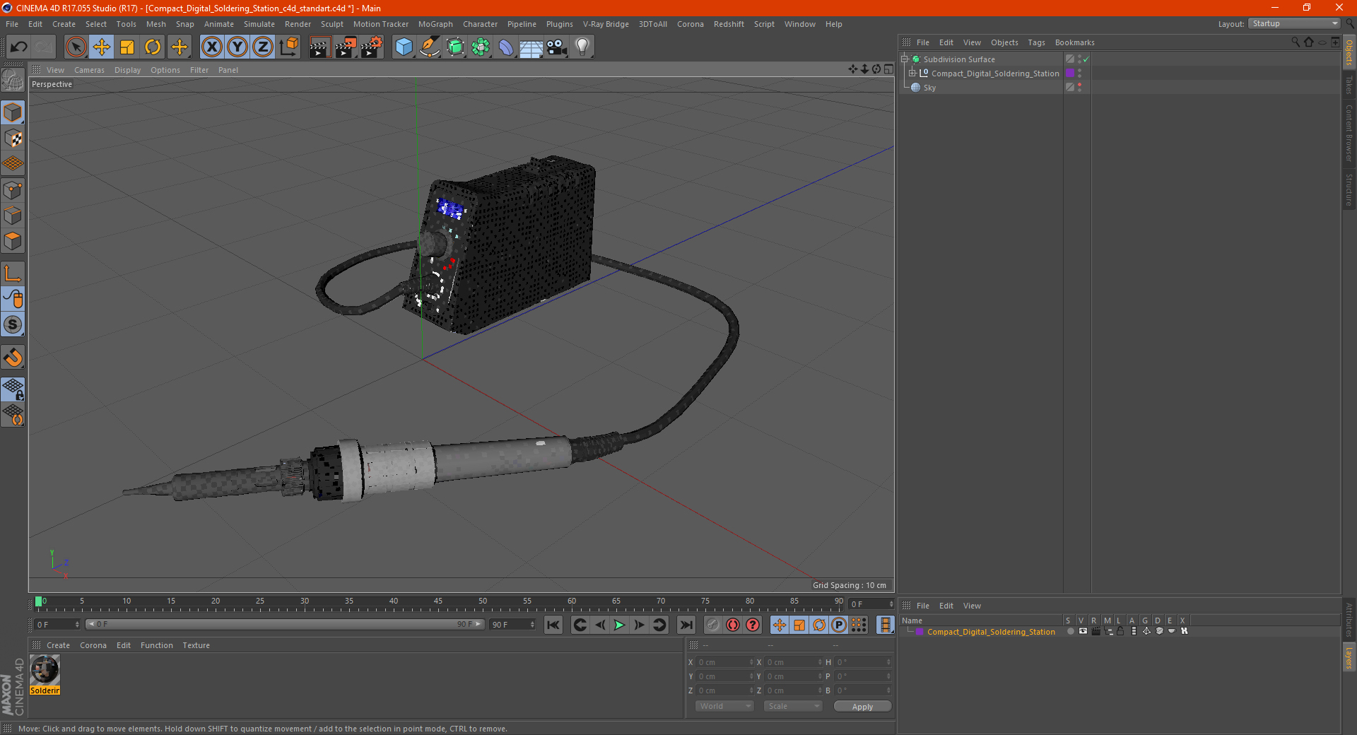Add a floor environment object

(531, 47)
